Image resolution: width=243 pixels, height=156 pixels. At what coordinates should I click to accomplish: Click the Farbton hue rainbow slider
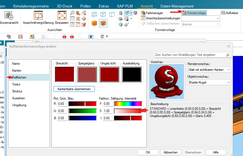(x=128, y=104)
